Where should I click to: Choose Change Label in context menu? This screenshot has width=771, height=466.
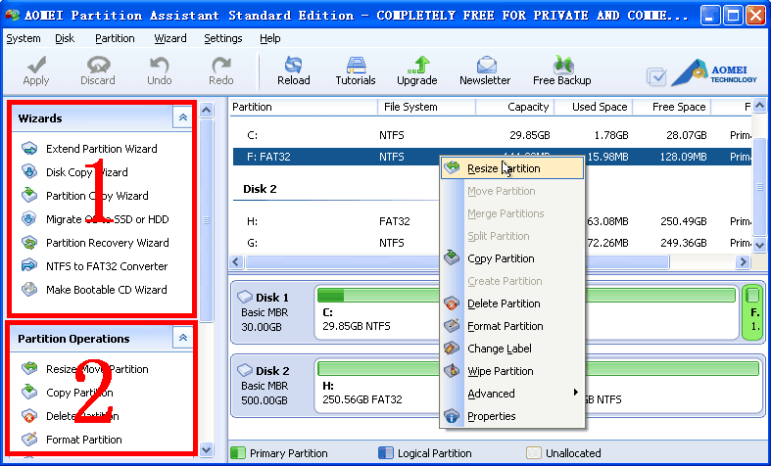tap(511, 349)
